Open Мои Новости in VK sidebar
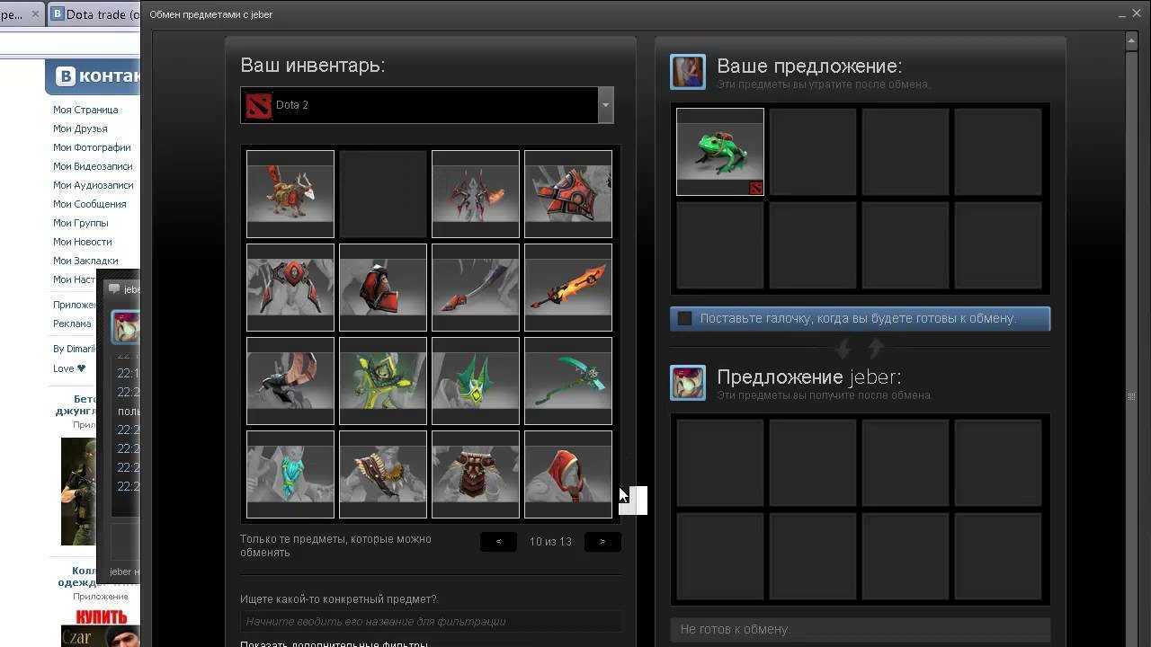This screenshot has height=647, width=1151. pyautogui.click(x=82, y=242)
